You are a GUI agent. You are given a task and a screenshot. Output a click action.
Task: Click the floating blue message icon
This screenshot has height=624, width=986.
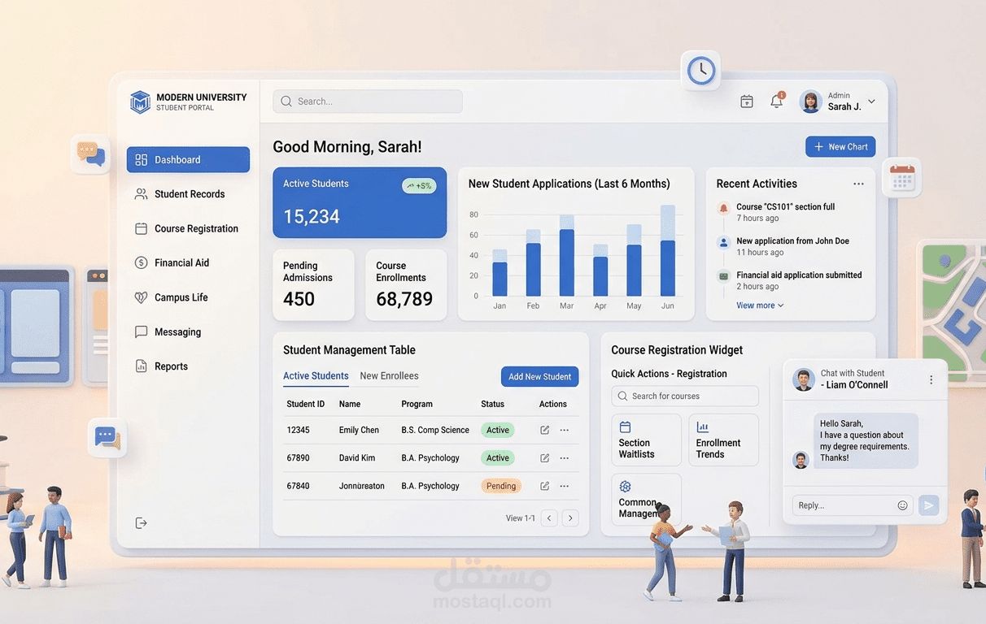pyautogui.click(x=107, y=437)
